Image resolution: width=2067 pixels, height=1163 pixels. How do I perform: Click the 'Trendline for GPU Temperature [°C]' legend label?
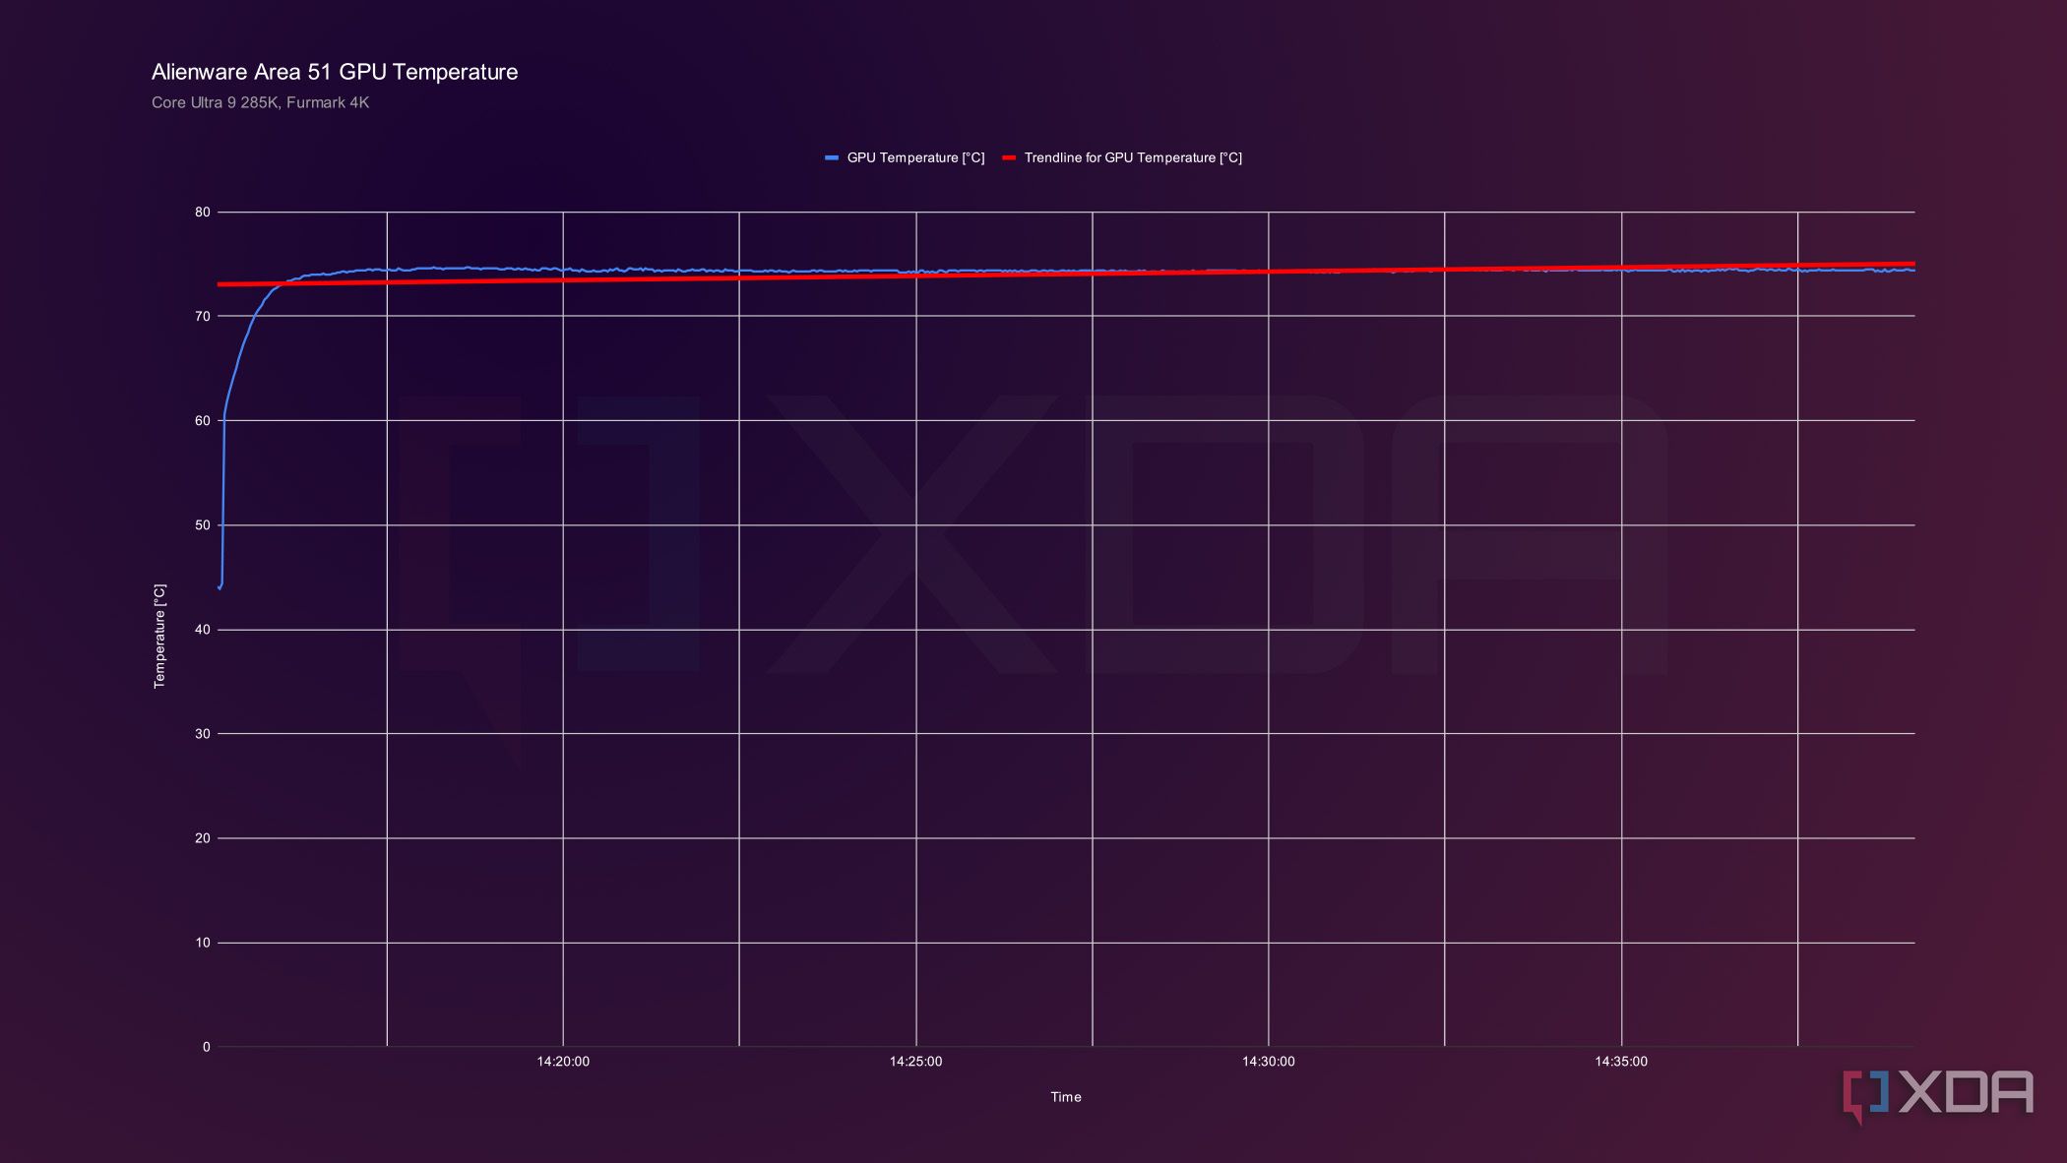tap(1133, 157)
